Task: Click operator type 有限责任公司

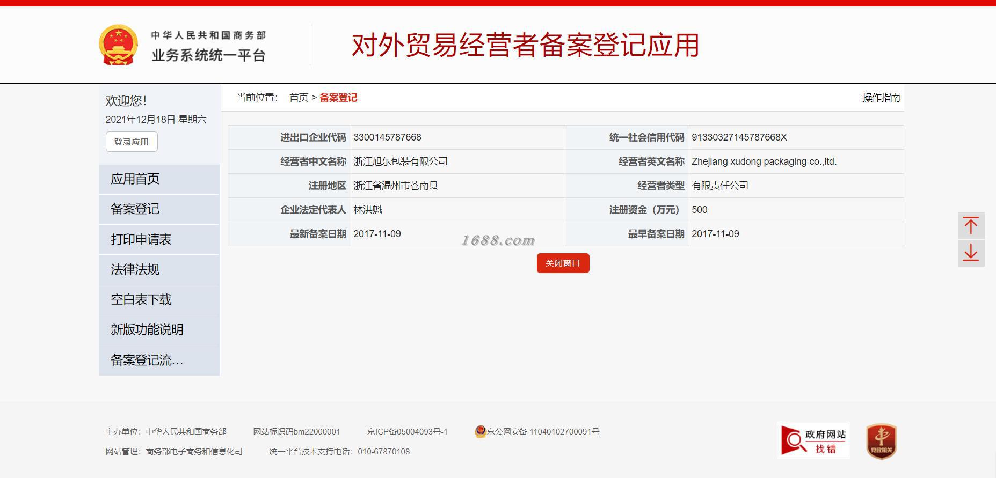Action: (x=720, y=186)
